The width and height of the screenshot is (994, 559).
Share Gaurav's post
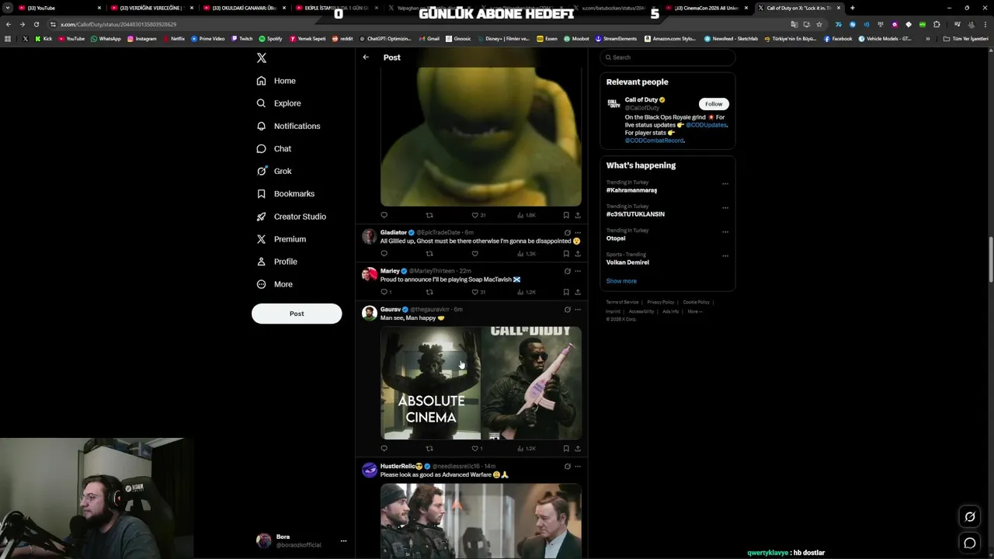point(578,449)
